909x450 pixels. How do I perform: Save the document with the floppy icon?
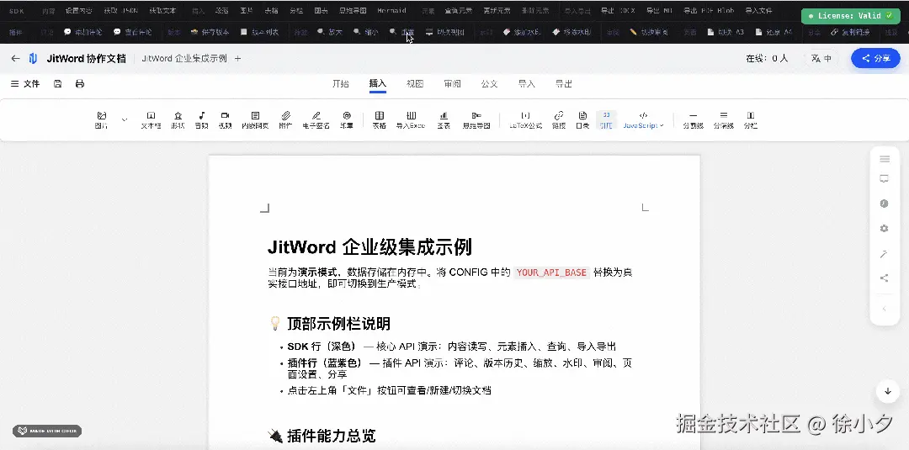pos(57,84)
